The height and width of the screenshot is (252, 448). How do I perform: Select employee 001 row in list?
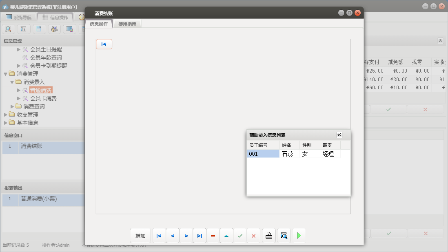tap(263, 154)
